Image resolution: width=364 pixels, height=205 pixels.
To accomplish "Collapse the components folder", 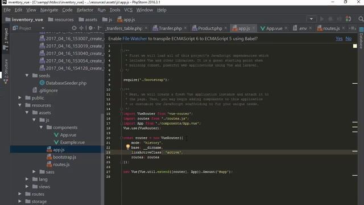I will click(x=41, y=128).
